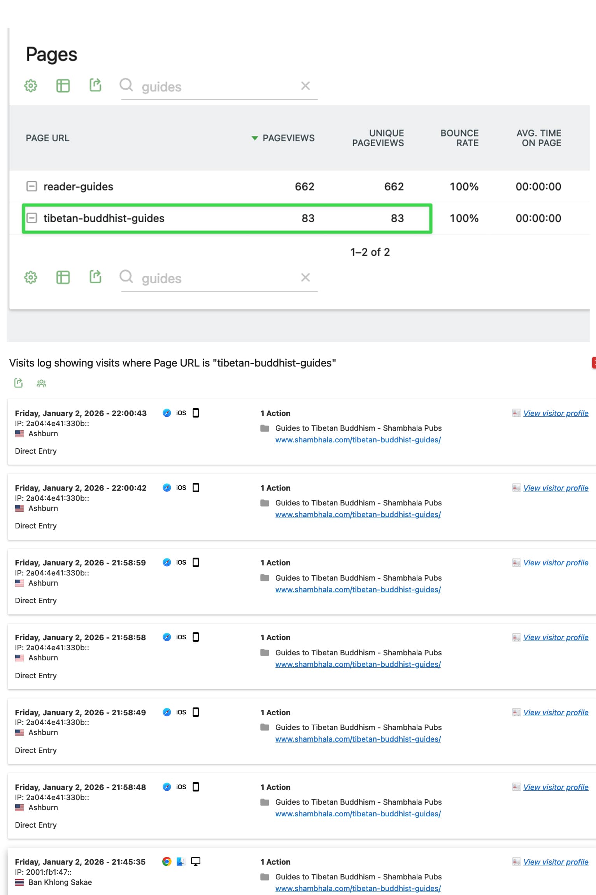Collapse the tibetan-buddhist-guides row
The height and width of the screenshot is (895, 596).
pos(32,218)
